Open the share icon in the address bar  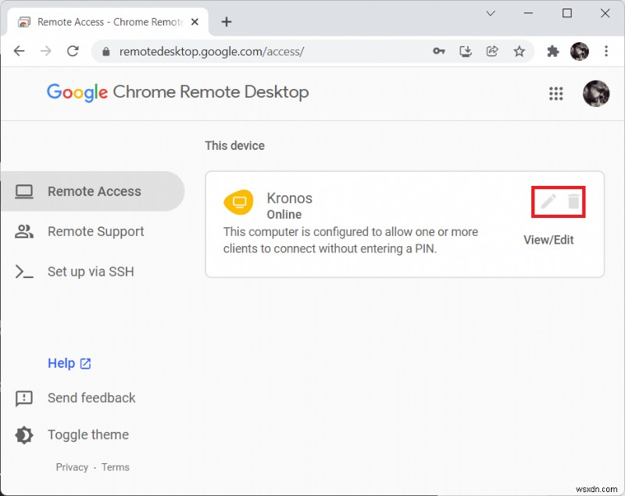[492, 51]
